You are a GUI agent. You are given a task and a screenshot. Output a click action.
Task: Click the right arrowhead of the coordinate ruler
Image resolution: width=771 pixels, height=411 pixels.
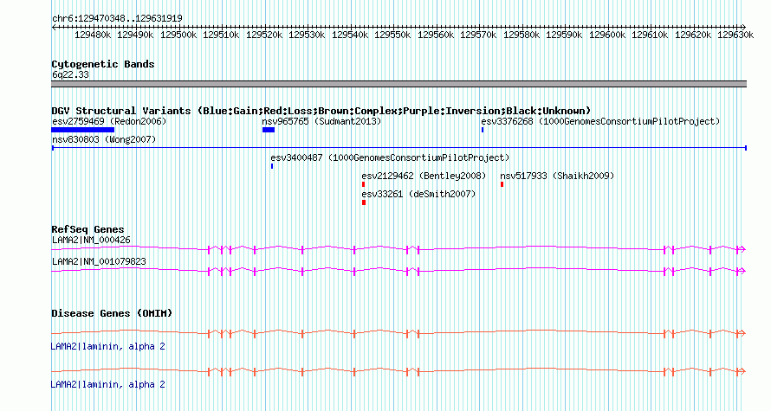pos(744,27)
